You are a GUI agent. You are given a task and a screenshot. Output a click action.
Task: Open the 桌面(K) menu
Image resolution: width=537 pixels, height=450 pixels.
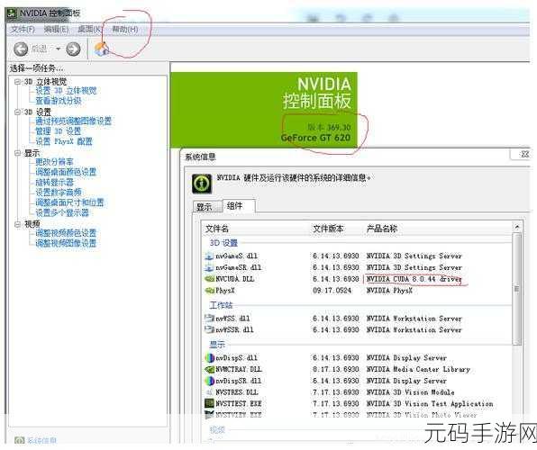point(90,30)
